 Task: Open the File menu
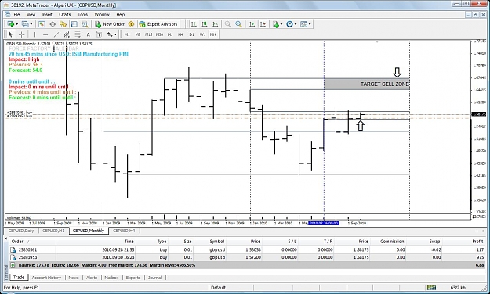[x=16, y=14]
